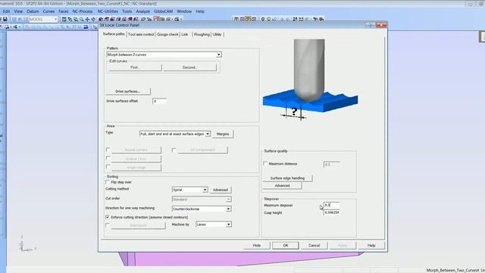Viewport: 485px width, 273px height.
Task: Open the Tools menu
Action: [x=127, y=11]
